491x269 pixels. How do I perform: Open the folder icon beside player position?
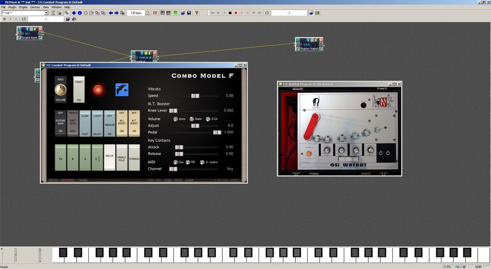(311, 13)
